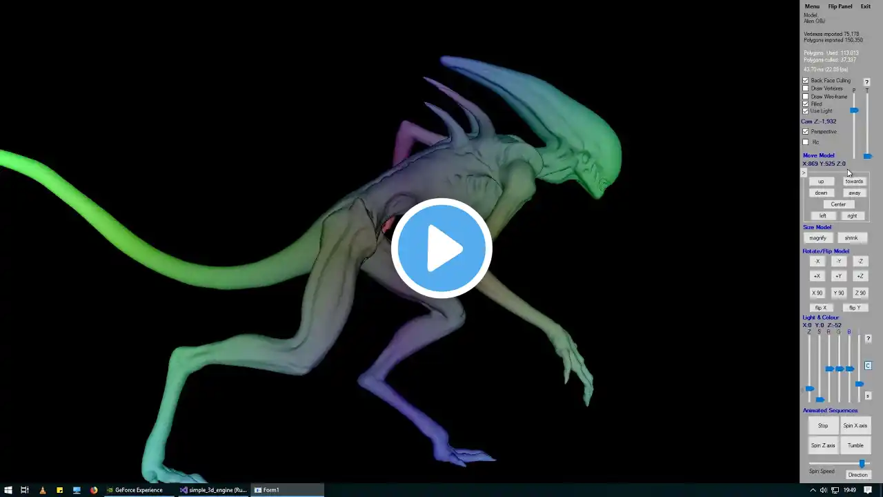
Task: Rotate model on negative X axis
Action: coord(817,262)
